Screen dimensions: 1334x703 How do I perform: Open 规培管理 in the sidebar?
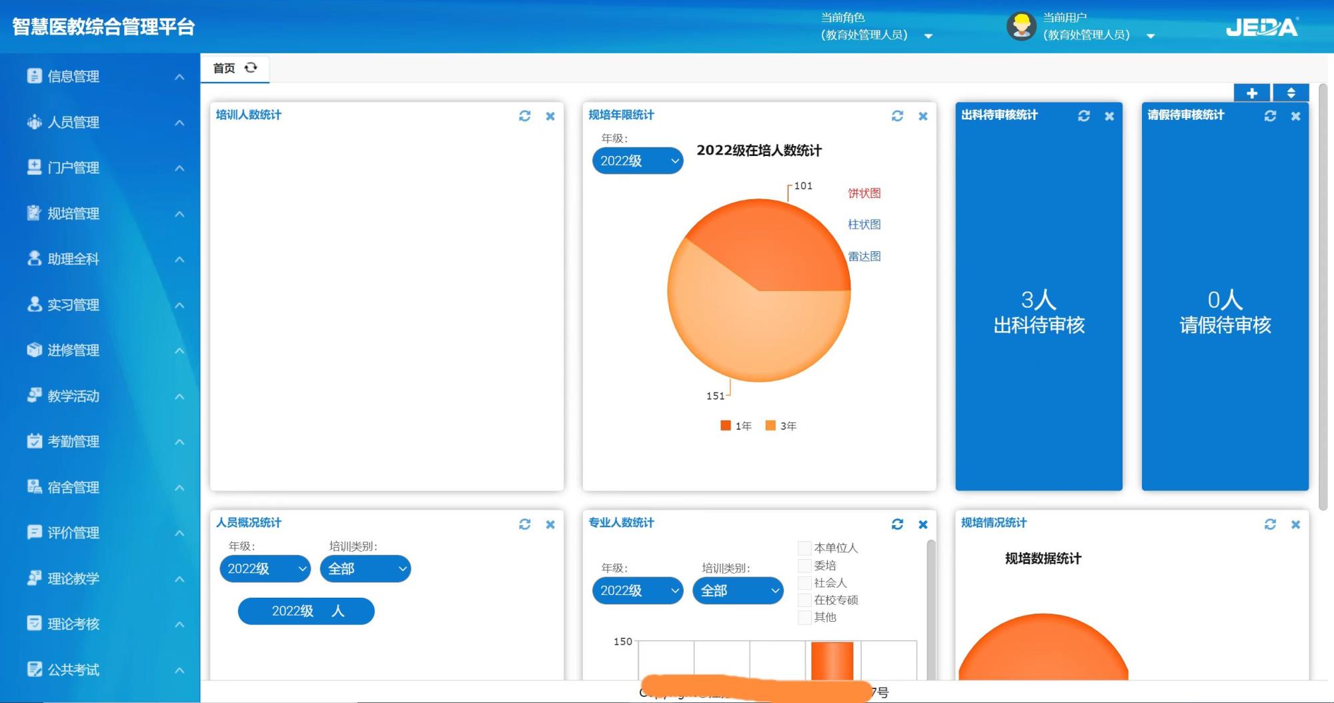tap(73, 214)
